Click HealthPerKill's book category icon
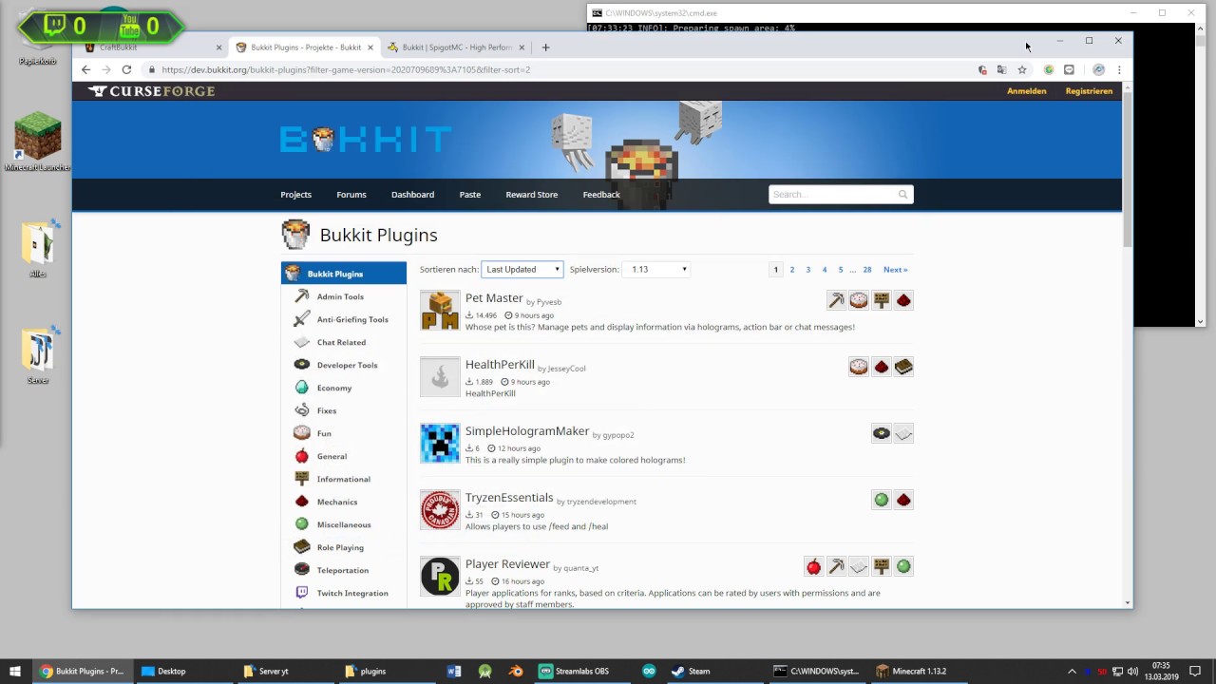This screenshot has width=1216, height=684. click(903, 367)
